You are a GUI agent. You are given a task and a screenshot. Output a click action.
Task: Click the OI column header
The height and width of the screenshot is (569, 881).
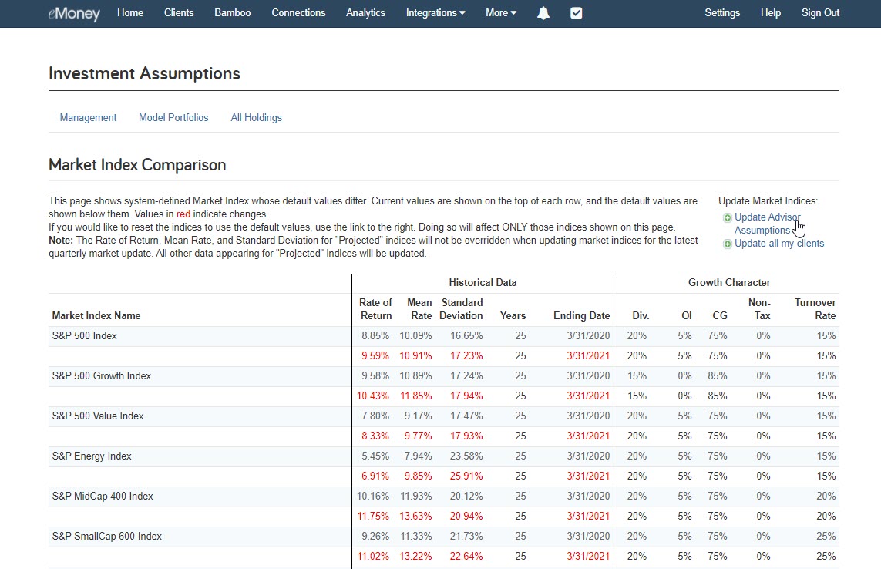click(687, 316)
